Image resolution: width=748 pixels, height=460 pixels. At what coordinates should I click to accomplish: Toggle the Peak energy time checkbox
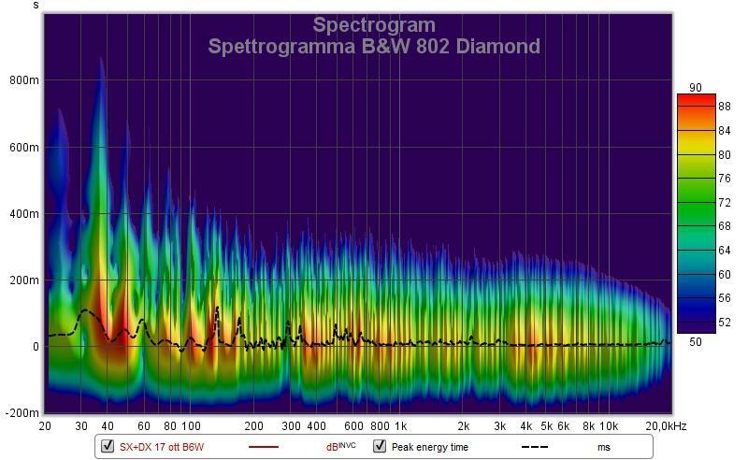pos(380,447)
